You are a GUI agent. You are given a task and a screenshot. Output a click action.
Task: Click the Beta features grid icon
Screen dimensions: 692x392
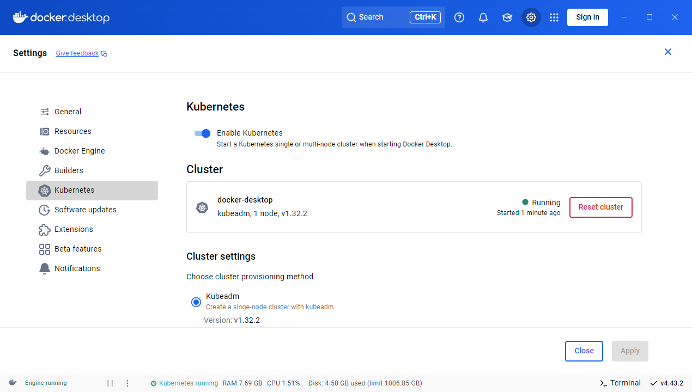pos(45,249)
